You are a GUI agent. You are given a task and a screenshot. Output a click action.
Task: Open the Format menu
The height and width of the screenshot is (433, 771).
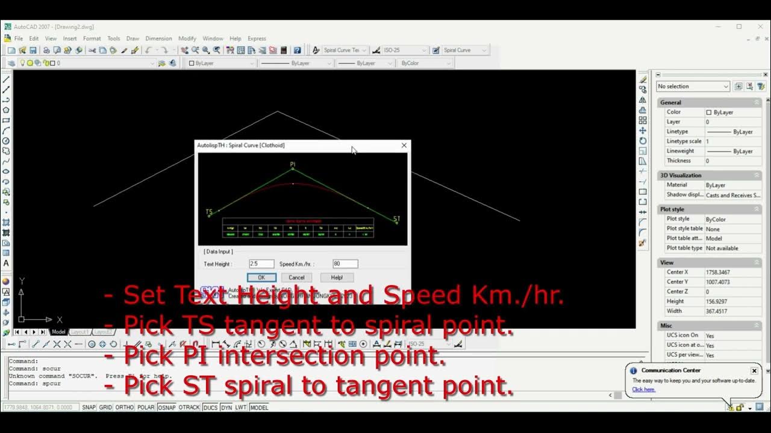pos(92,38)
